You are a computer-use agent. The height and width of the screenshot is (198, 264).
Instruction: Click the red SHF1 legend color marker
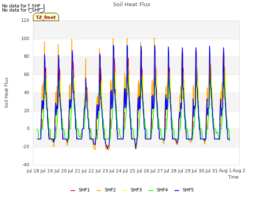[x=73, y=191]
